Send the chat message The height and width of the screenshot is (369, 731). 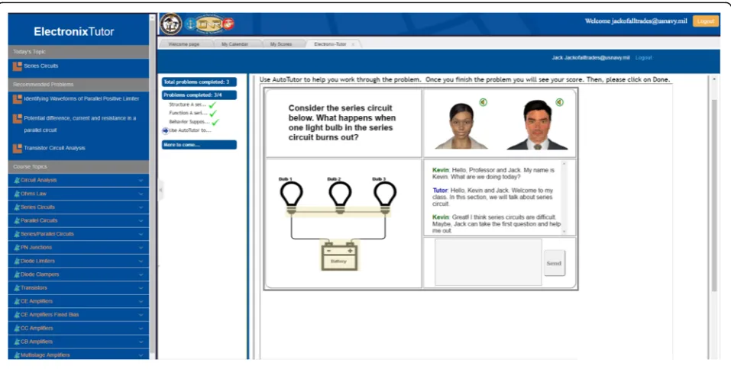tap(554, 263)
